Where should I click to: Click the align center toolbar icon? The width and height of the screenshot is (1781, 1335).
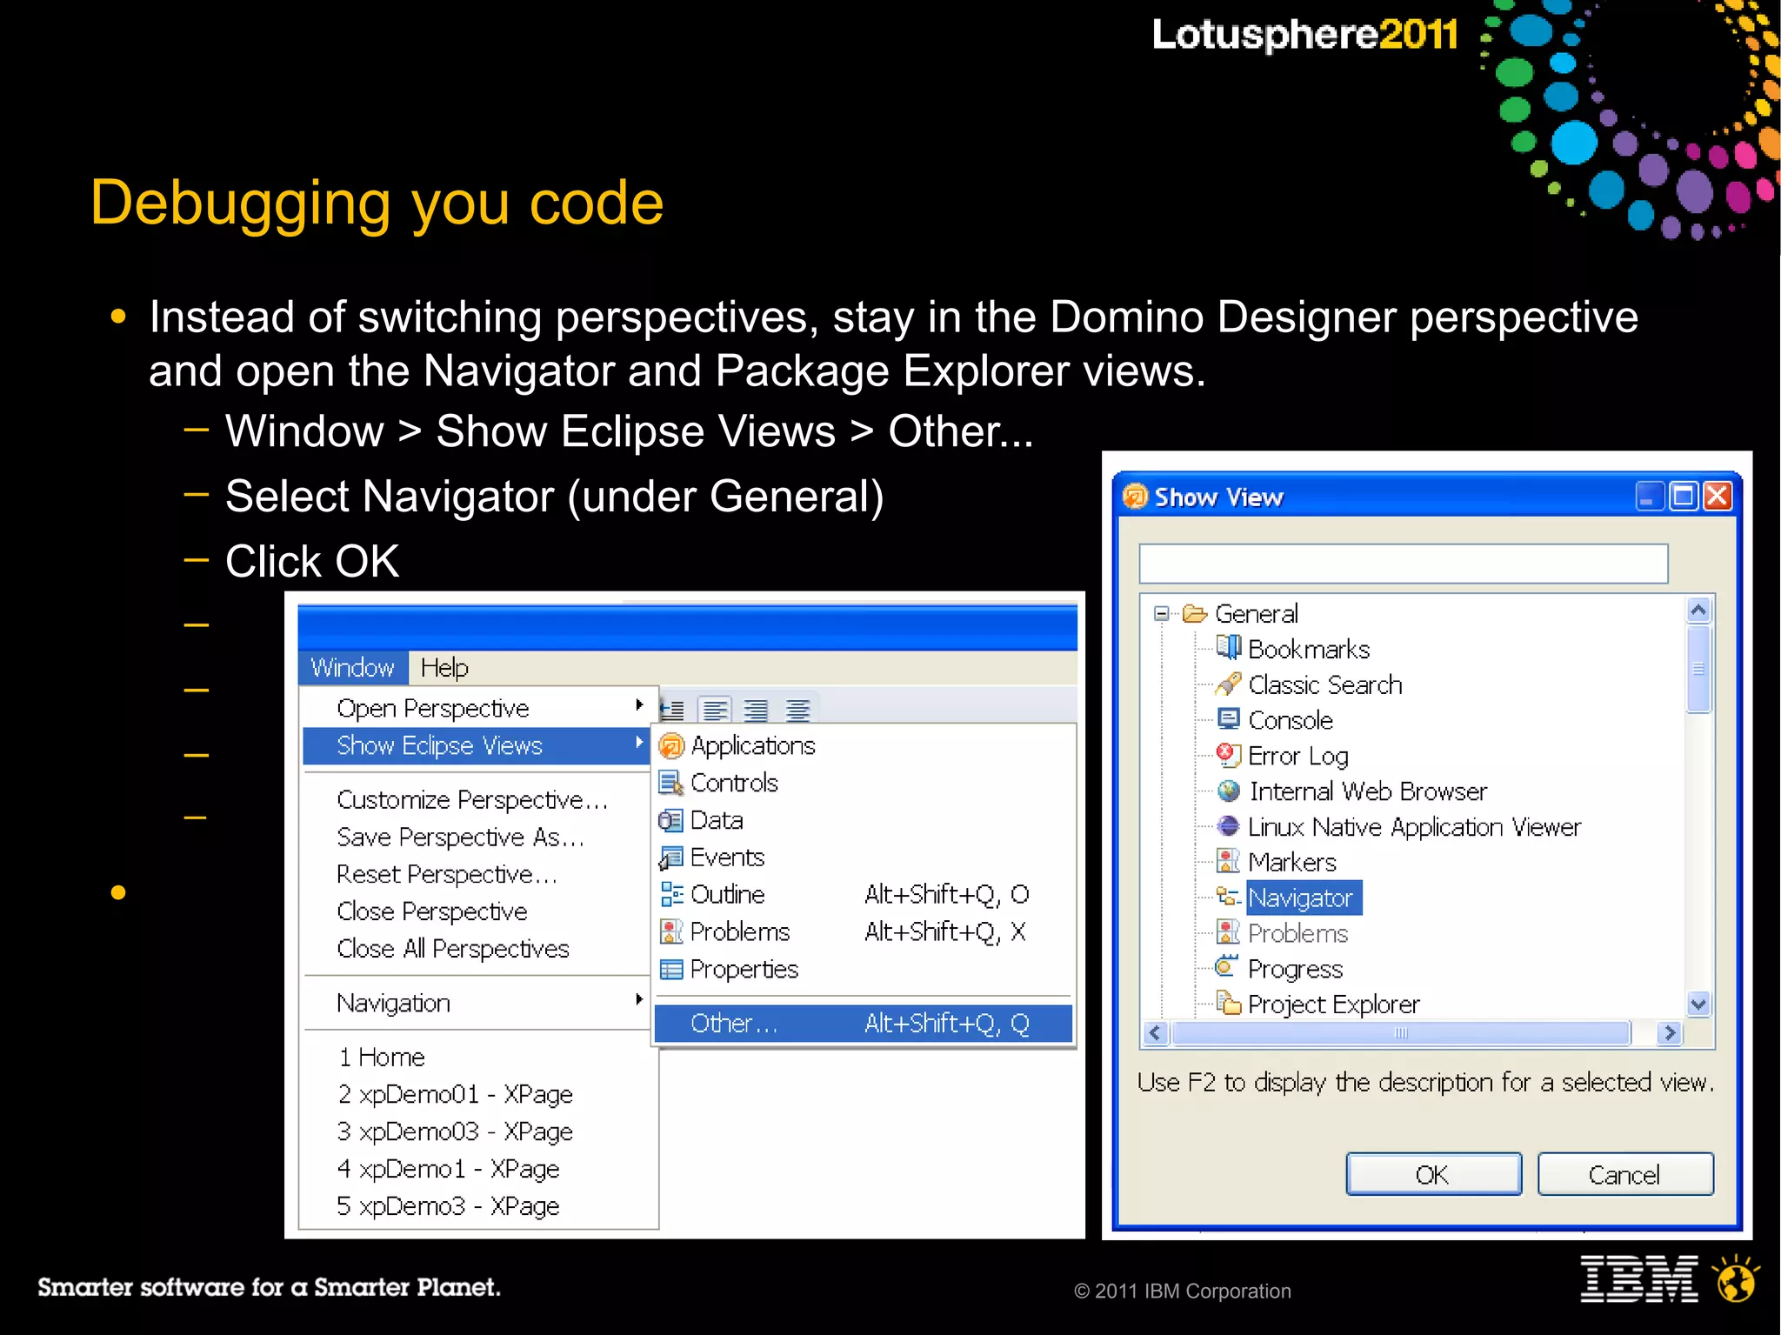click(797, 710)
